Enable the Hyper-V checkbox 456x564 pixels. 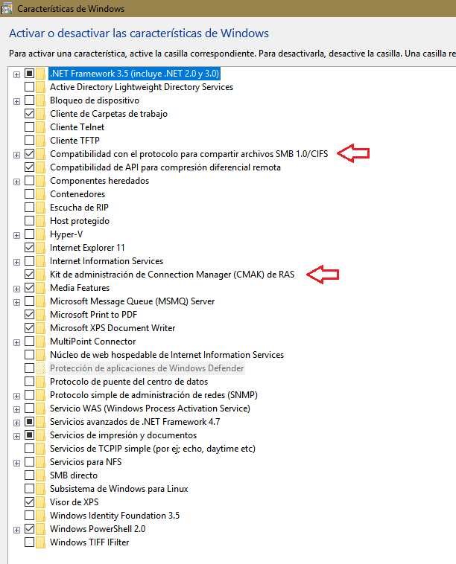[30, 234]
